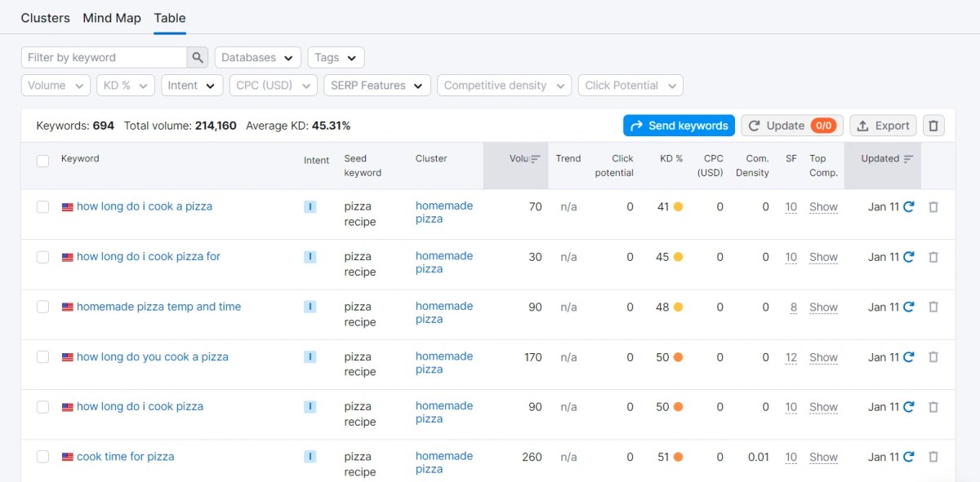The image size is (980, 482).
Task: Refresh 'cook time for pizza' row
Action: (908, 458)
